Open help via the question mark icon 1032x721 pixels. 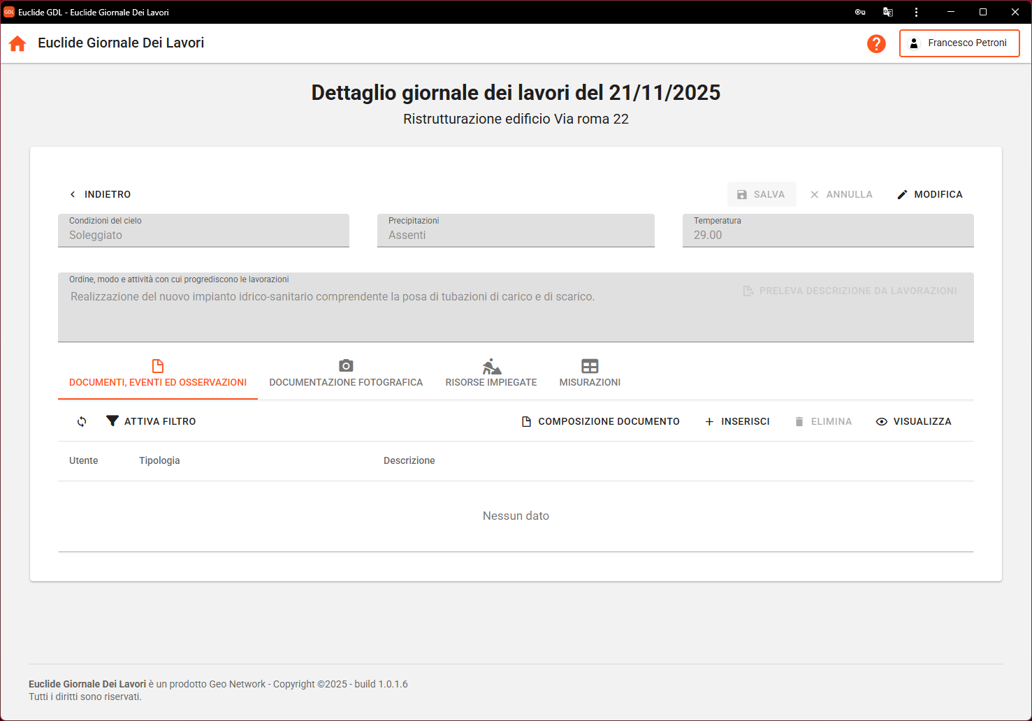pos(876,43)
